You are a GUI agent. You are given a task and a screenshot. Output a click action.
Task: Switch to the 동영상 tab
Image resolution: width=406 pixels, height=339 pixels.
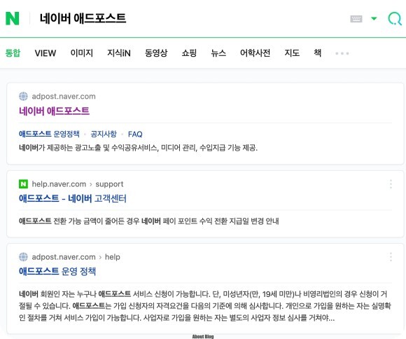point(156,53)
